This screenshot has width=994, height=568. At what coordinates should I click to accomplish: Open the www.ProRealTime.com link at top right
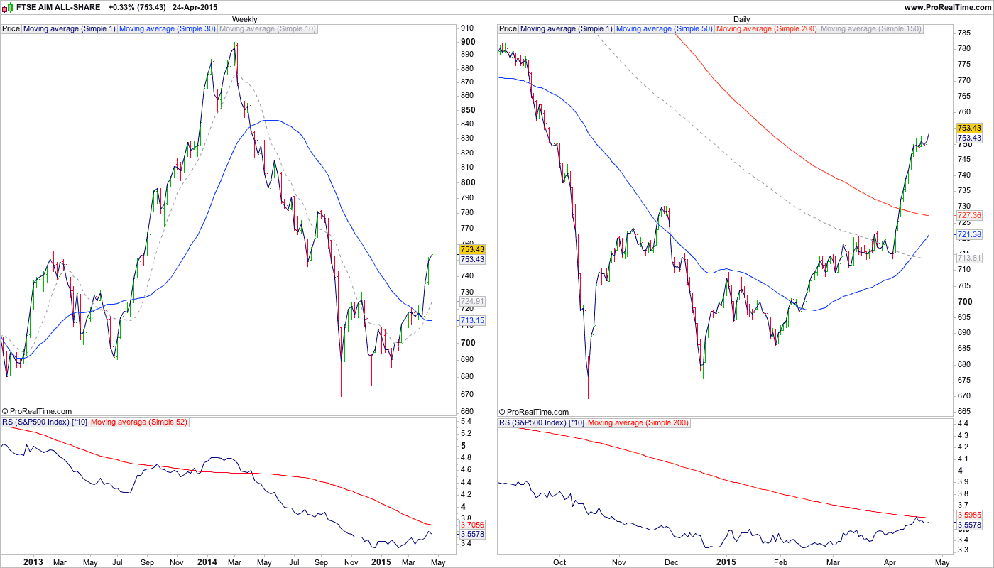947,7
